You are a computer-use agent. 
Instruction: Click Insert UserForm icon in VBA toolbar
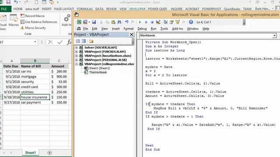85,22
